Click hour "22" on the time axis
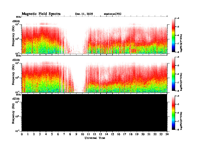Viewport: 199px width, 154px height. [x=155, y=134]
